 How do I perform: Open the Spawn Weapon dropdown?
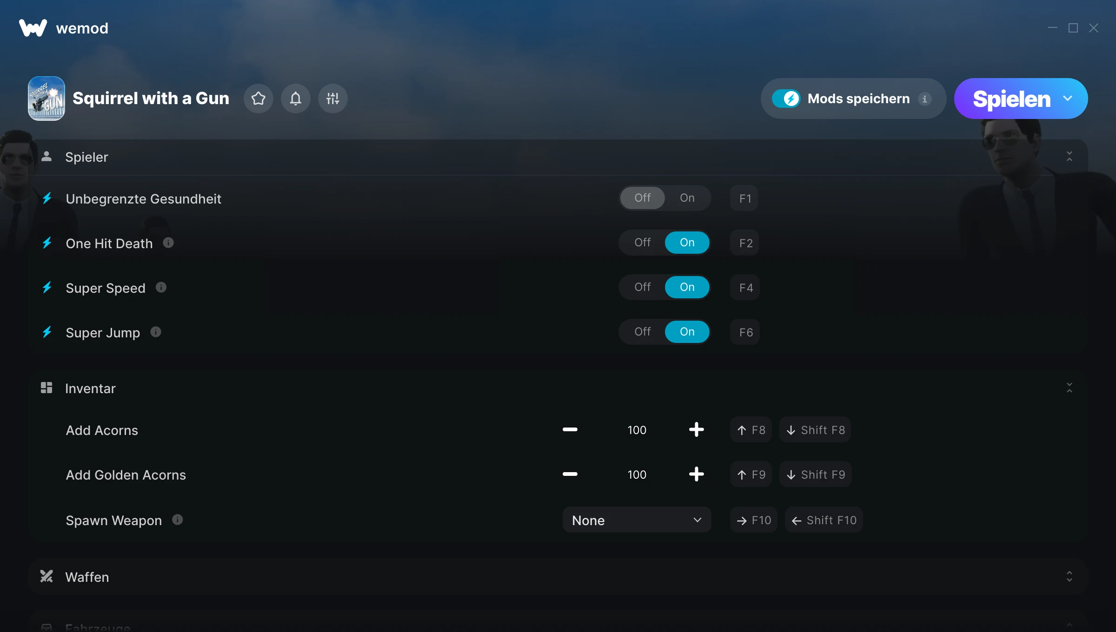tap(637, 520)
